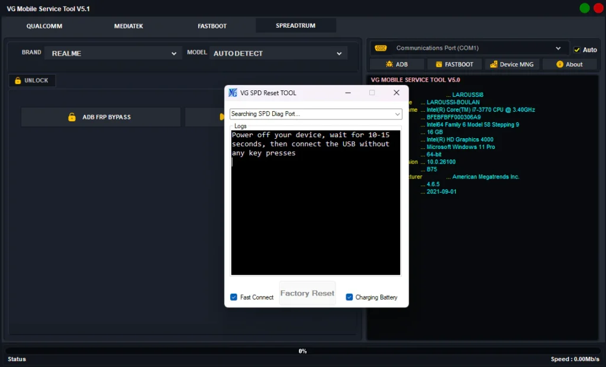This screenshot has width=606, height=367.
Task: Click the "BFEBFBFF000306A9" log entry
Action: click(454, 118)
